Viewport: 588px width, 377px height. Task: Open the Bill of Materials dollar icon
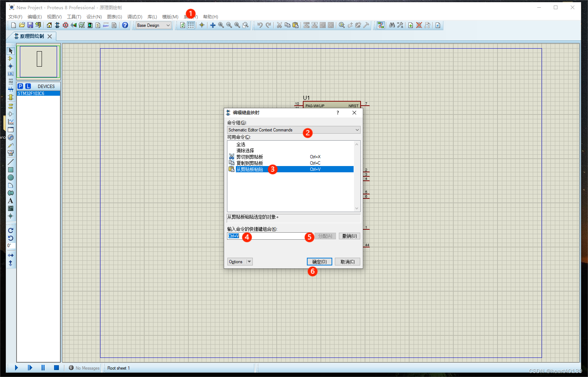point(98,25)
